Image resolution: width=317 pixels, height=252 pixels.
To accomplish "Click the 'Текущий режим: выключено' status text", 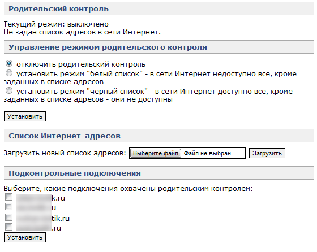I will (56, 24).
